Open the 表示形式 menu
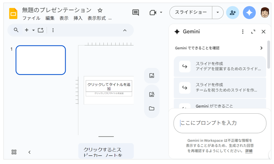Screen dimensions: 274x164 (97, 18)
